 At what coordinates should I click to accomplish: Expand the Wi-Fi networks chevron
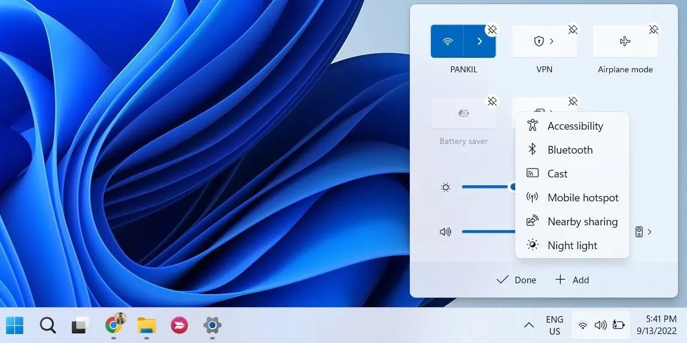pos(480,41)
